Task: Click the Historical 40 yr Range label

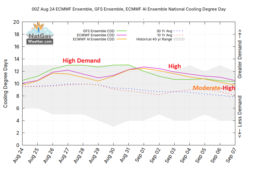Action: click(154, 39)
